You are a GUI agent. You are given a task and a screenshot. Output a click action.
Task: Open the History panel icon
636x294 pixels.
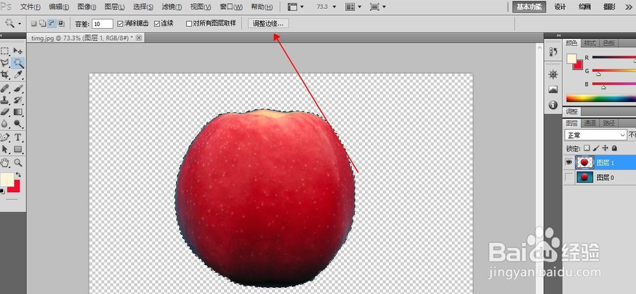[x=553, y=52]
